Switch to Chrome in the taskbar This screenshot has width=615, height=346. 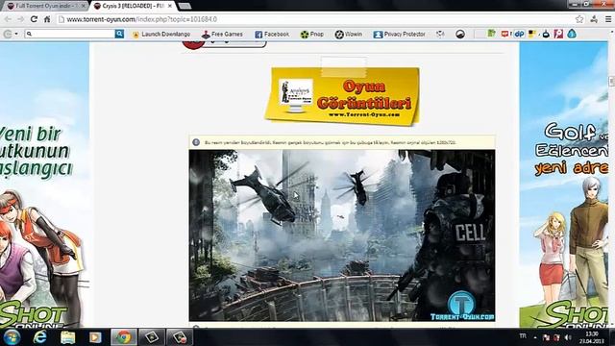[x=124, y=337]
